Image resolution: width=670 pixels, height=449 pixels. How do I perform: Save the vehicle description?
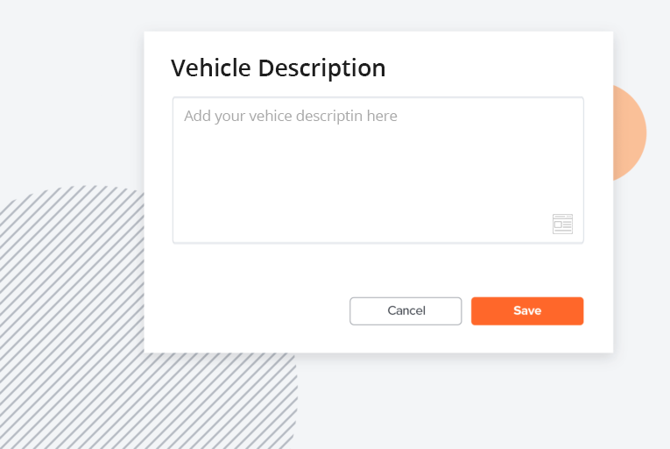click(x=527, y=310)
